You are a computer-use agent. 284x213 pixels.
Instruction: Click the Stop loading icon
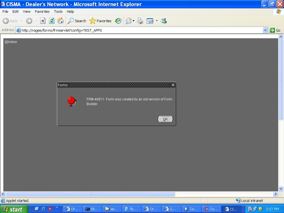pyautogui.click(x=43, y=21)
